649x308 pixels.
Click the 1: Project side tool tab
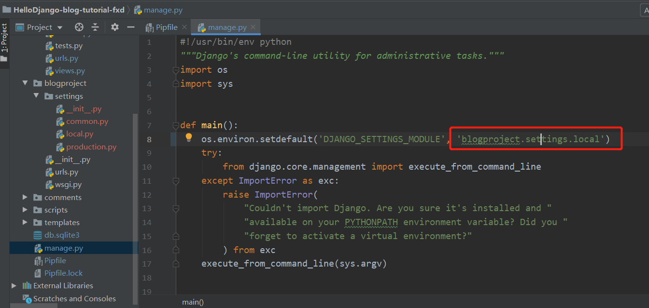[4, 39]
